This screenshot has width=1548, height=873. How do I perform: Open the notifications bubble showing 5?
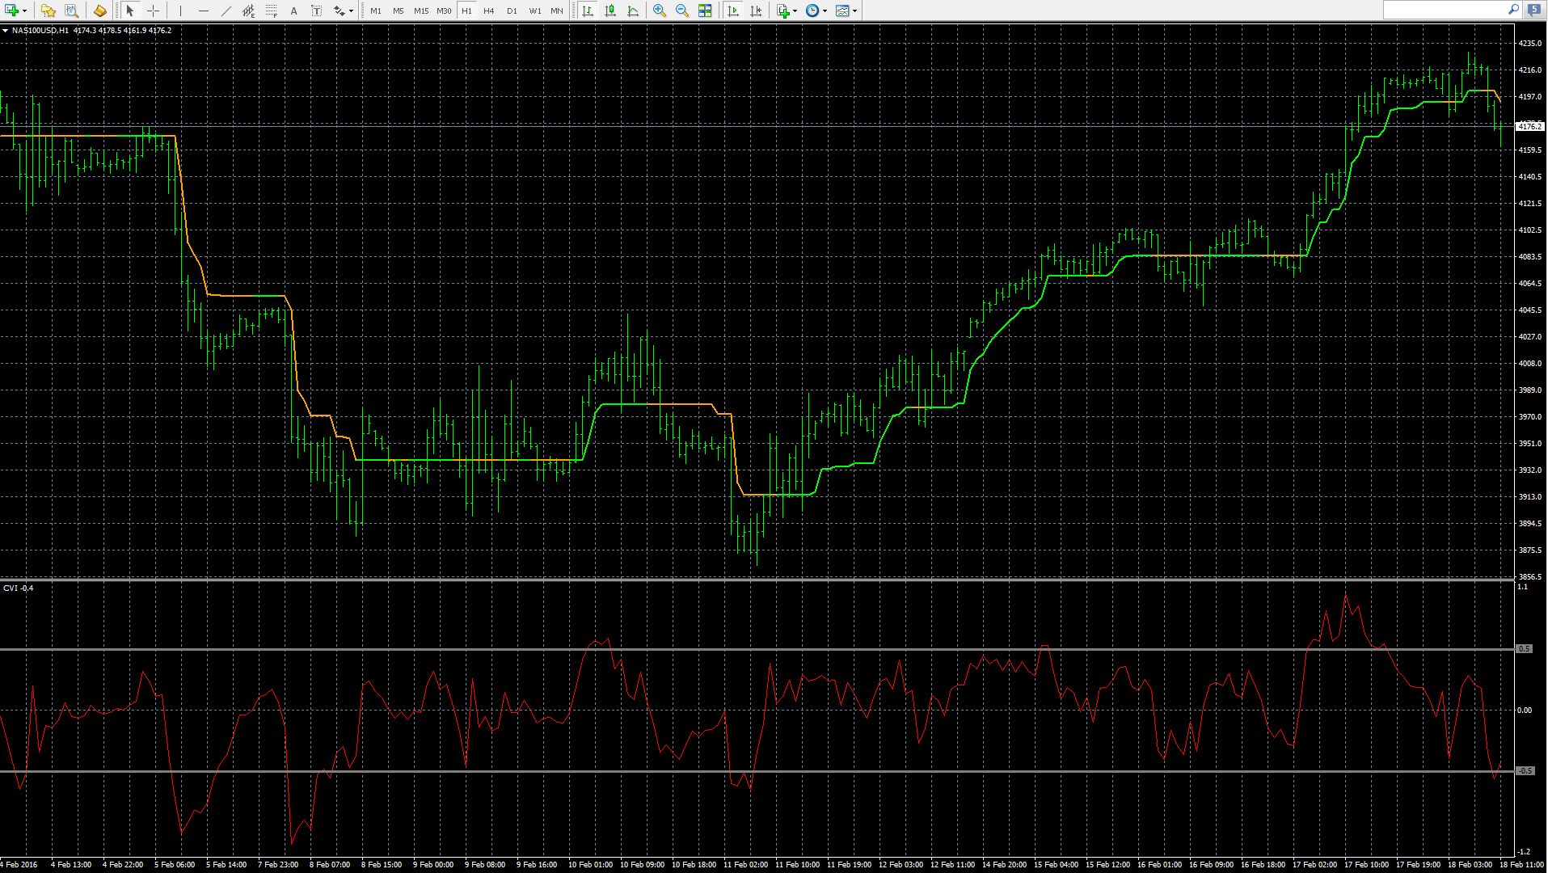[x=1534, y=11]
